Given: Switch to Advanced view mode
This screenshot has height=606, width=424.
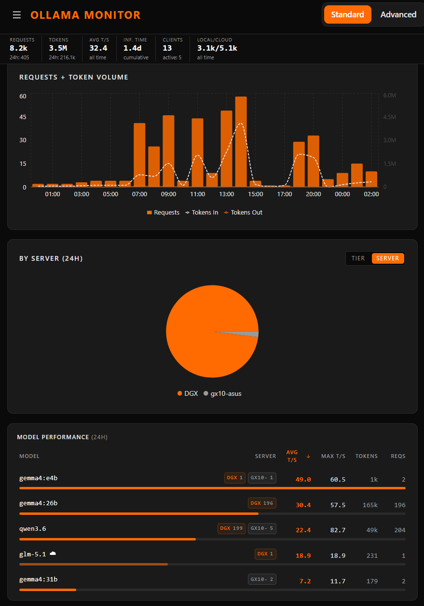Looking at the screenshot, I should coord(398,14).
